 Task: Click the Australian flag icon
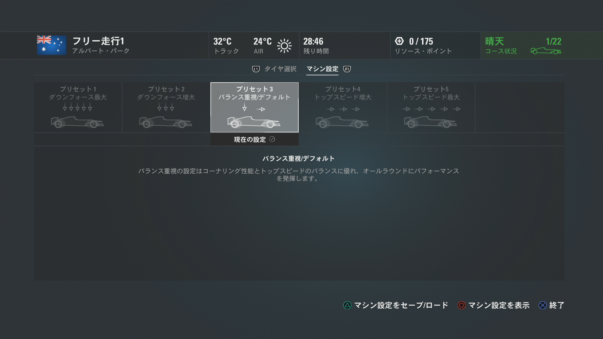[52, 45]
